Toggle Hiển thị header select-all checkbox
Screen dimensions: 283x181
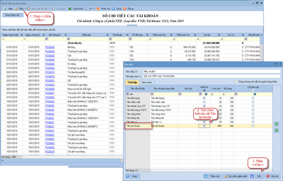pos(204,90)
